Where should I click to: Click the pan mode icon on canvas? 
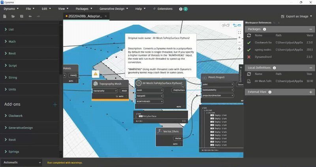(x=239, y=49)
